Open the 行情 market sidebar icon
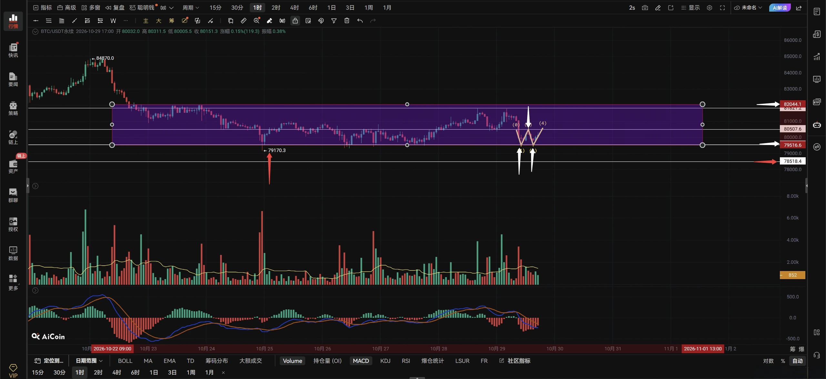This screenshot has width=826, height=379. 13,21
